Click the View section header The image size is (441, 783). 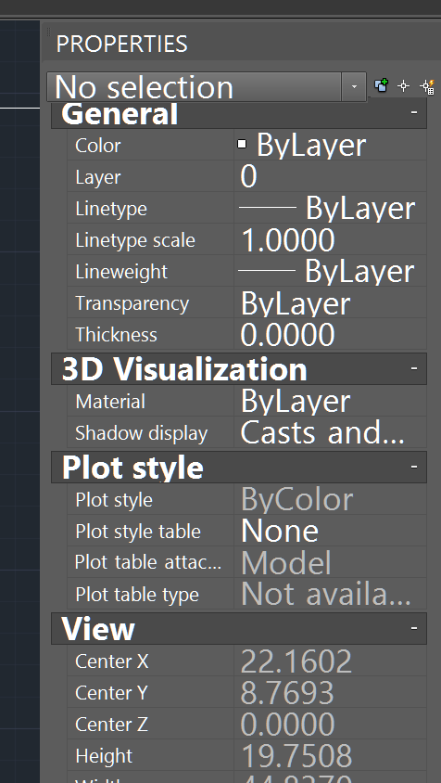point(239,629)
